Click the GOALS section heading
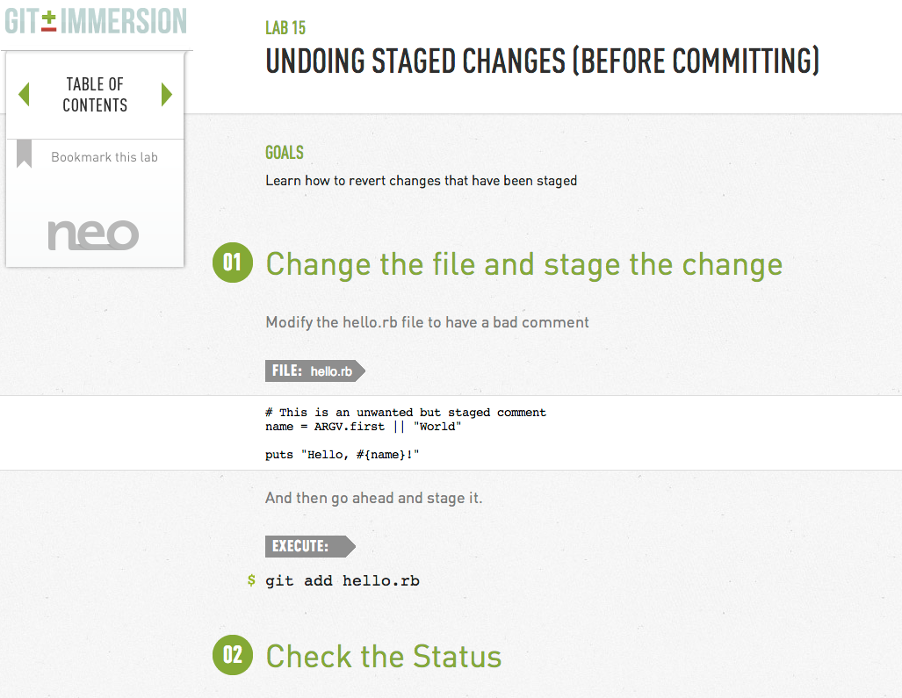 tap(285, 153)
